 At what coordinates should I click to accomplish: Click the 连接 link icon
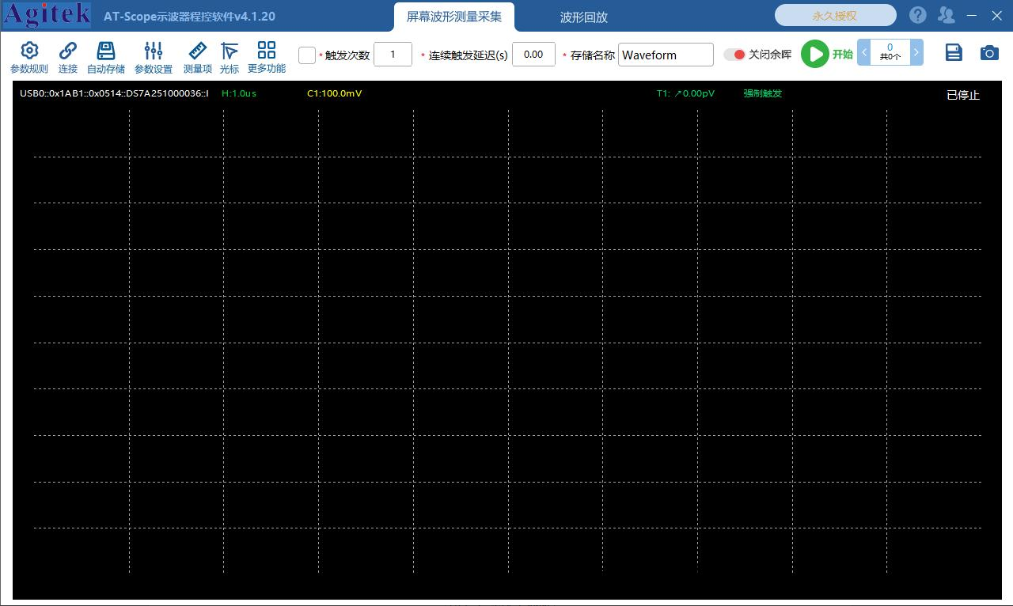coord(68,51)
